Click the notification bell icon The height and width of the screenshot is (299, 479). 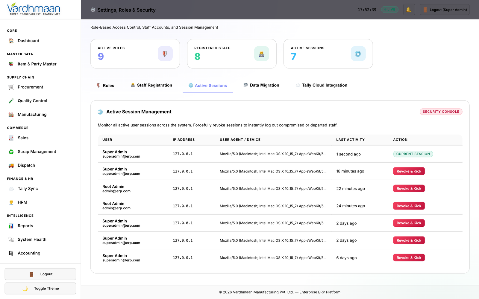[x=409, y=10]
